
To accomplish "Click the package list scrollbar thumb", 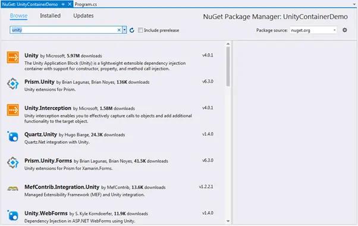I will [228, 67].
